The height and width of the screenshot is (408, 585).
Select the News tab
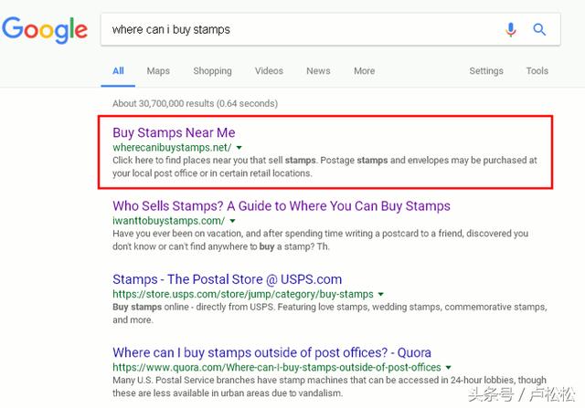tap(318, 71)
